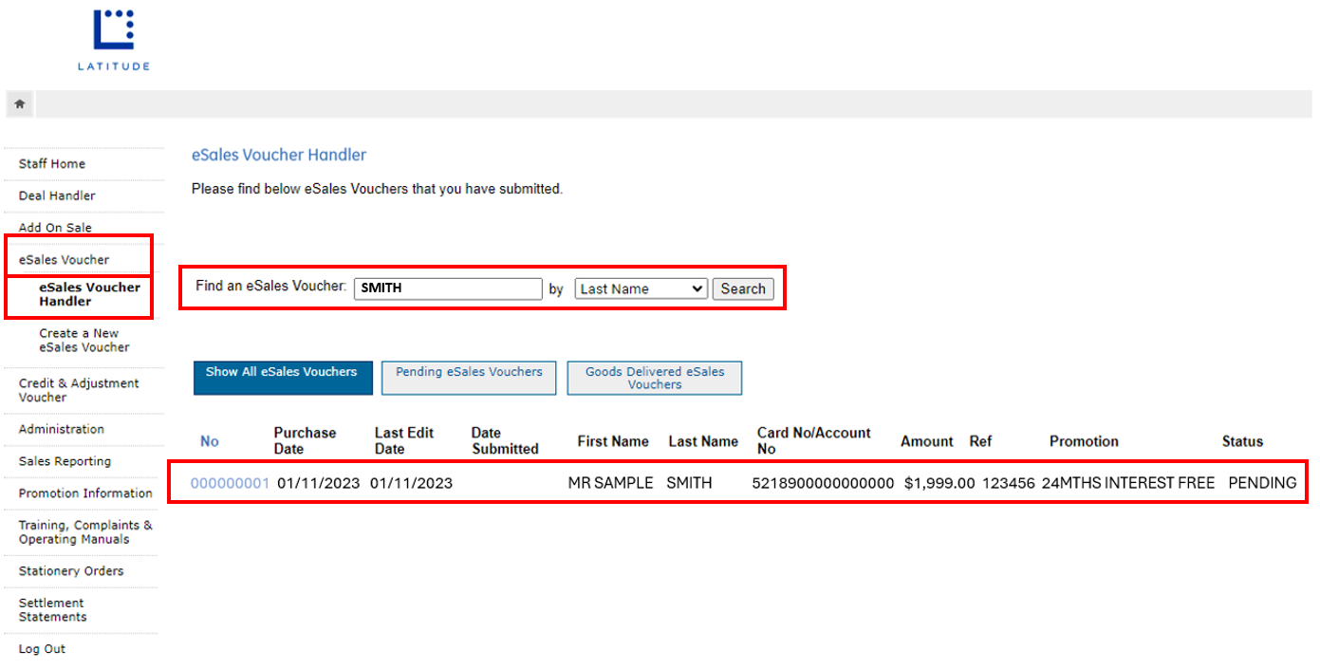
Task: Switch to Pending eSales Vouchers tab
Action: (469, 378)
